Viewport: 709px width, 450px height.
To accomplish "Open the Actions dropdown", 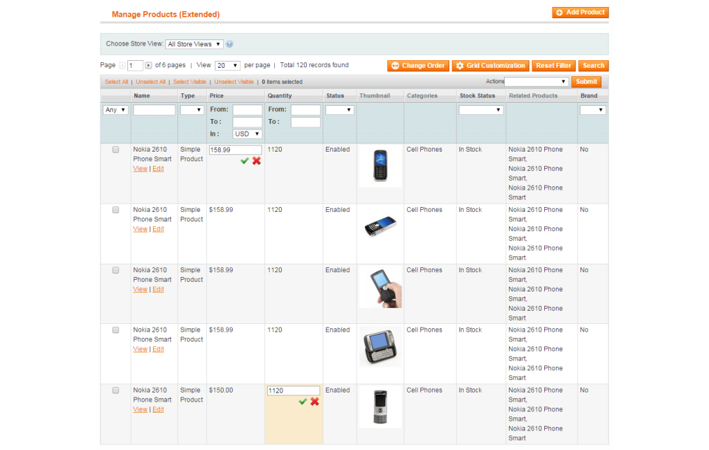I will (x=536, y=82).
